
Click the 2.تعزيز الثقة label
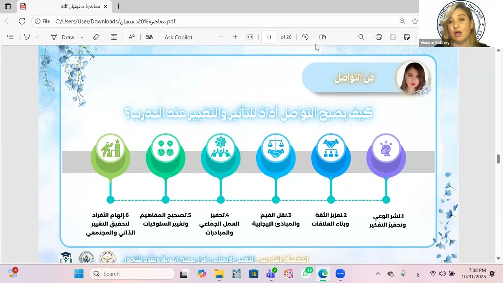click(x=330, y=219)
